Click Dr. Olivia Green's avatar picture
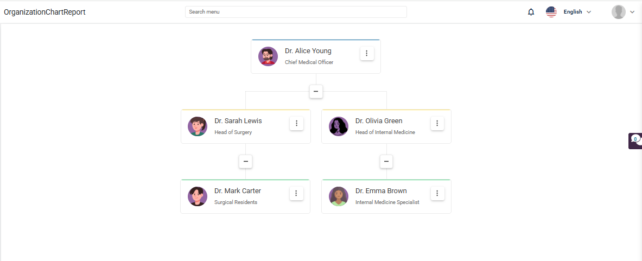Viewport: 642px width, 261px height. coord(339,126)
